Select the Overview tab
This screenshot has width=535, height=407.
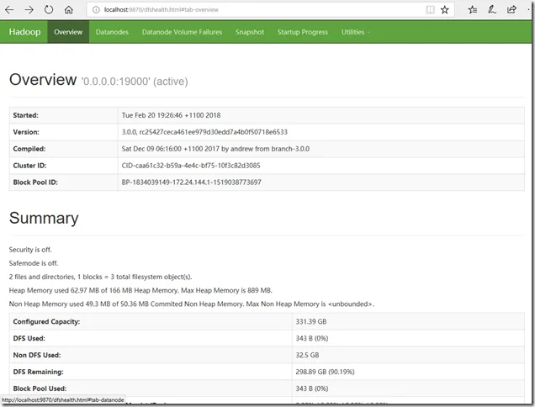68,32
